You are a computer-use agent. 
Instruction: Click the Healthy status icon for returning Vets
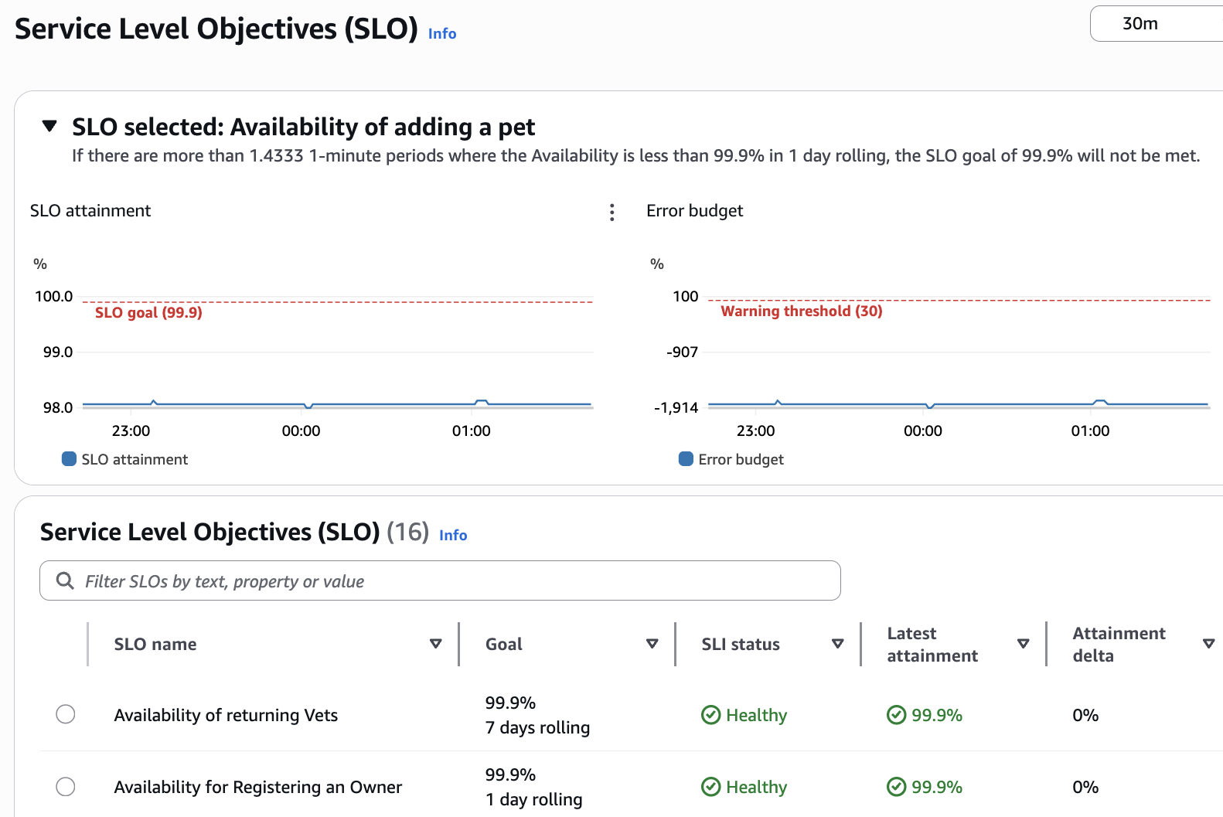tap(710, 715)
